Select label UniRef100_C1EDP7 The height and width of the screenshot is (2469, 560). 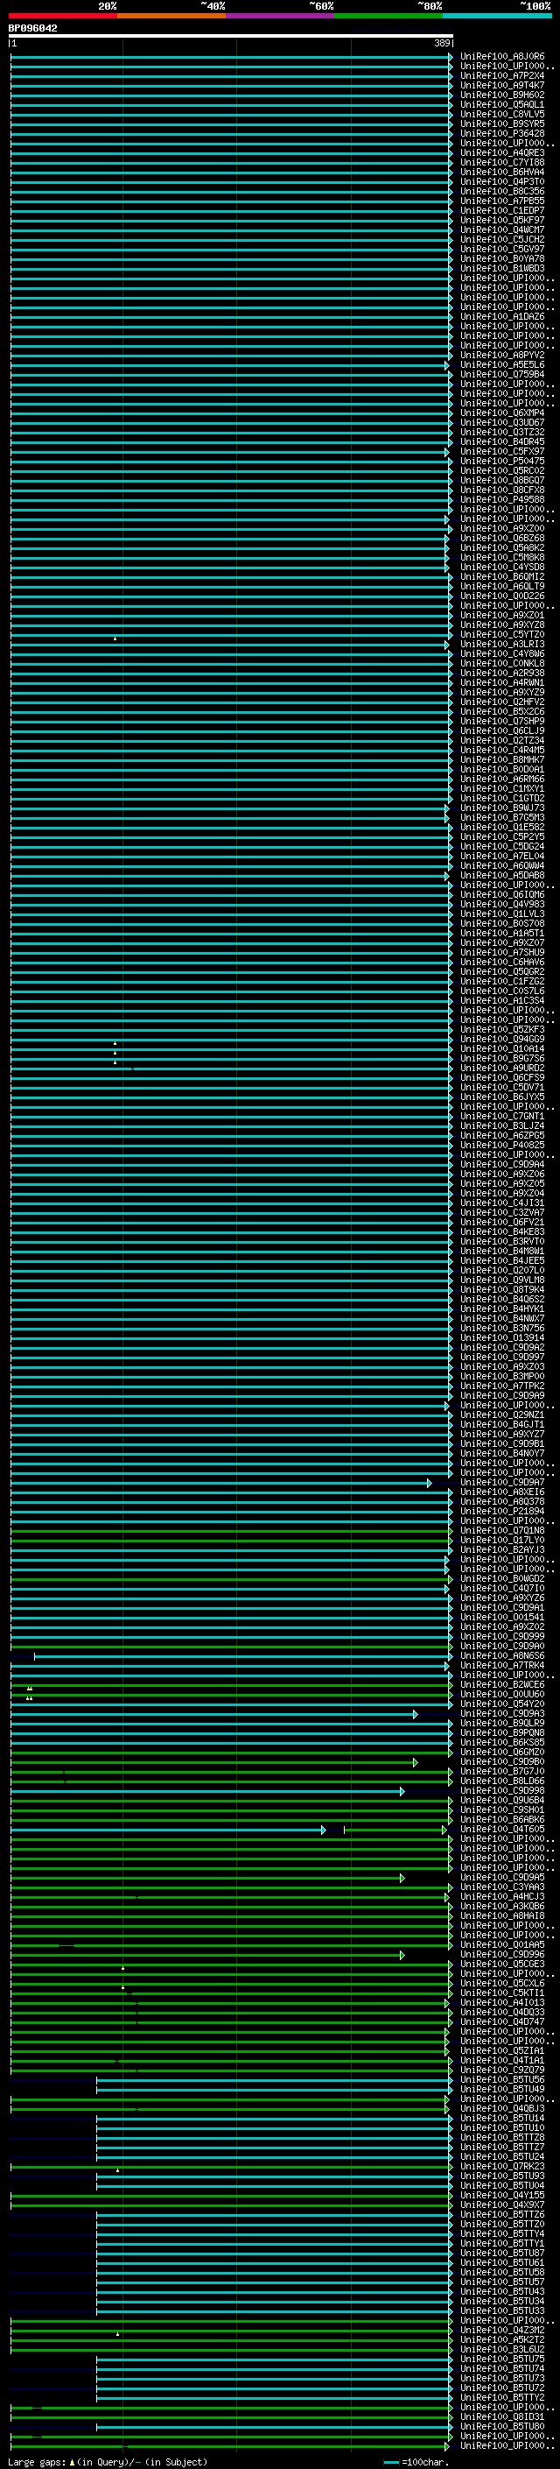[x=502, y=211]
